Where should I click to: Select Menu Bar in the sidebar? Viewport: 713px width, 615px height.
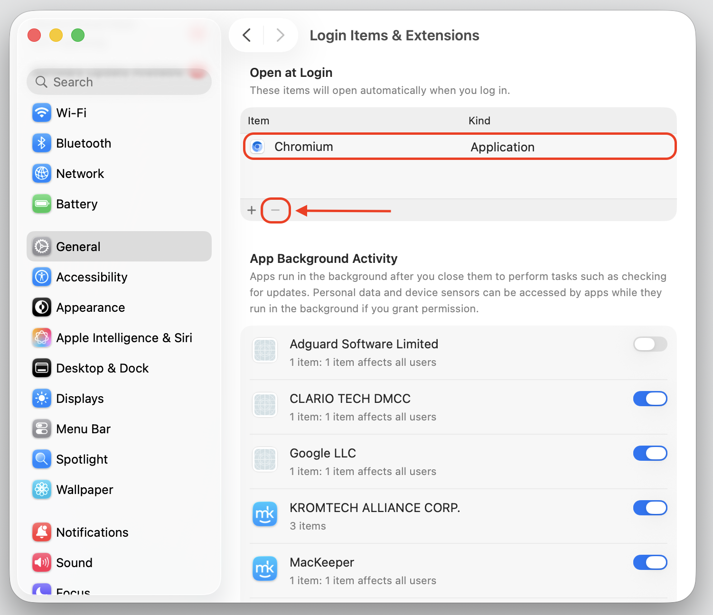coord(119,429)
